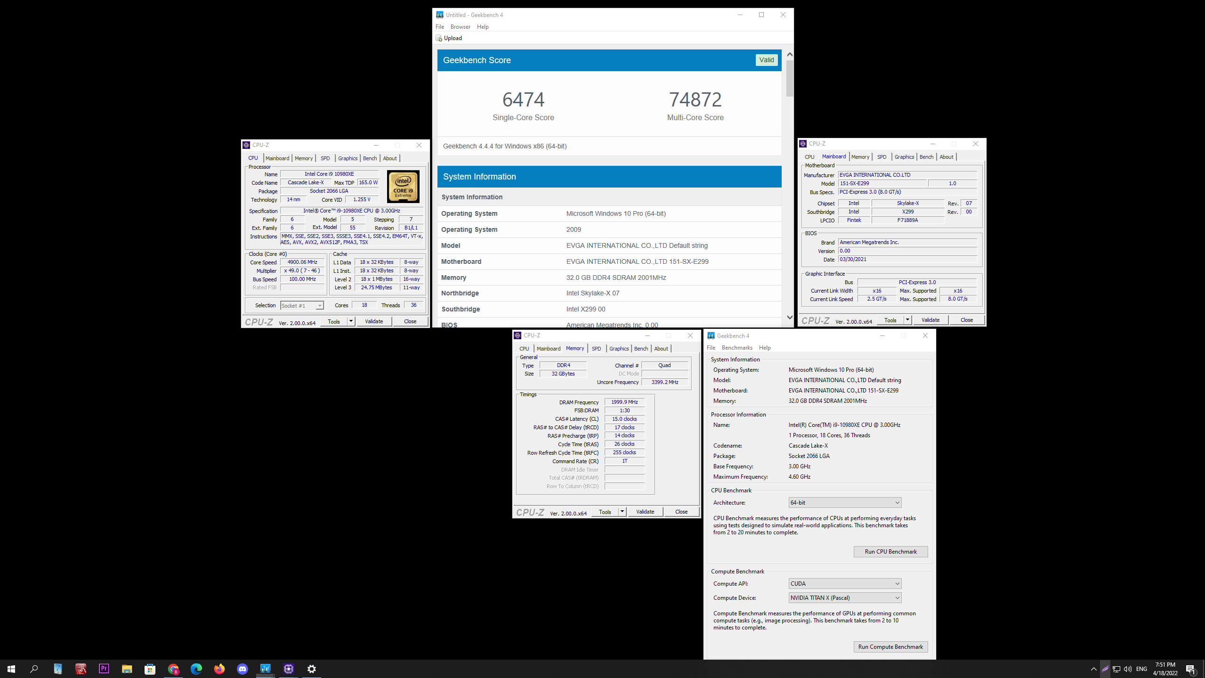This screenshot has width=1205, height=678.
Task: Open Bench tab in CPU-Z CPU window
Action: coord(370,158)
